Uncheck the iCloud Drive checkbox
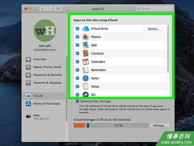This screenshot has width=194, height=146. (x=78, y=29)
